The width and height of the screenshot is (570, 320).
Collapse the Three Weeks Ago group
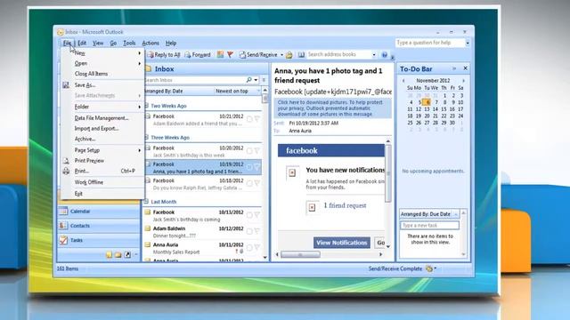click(x=147, y=138)
